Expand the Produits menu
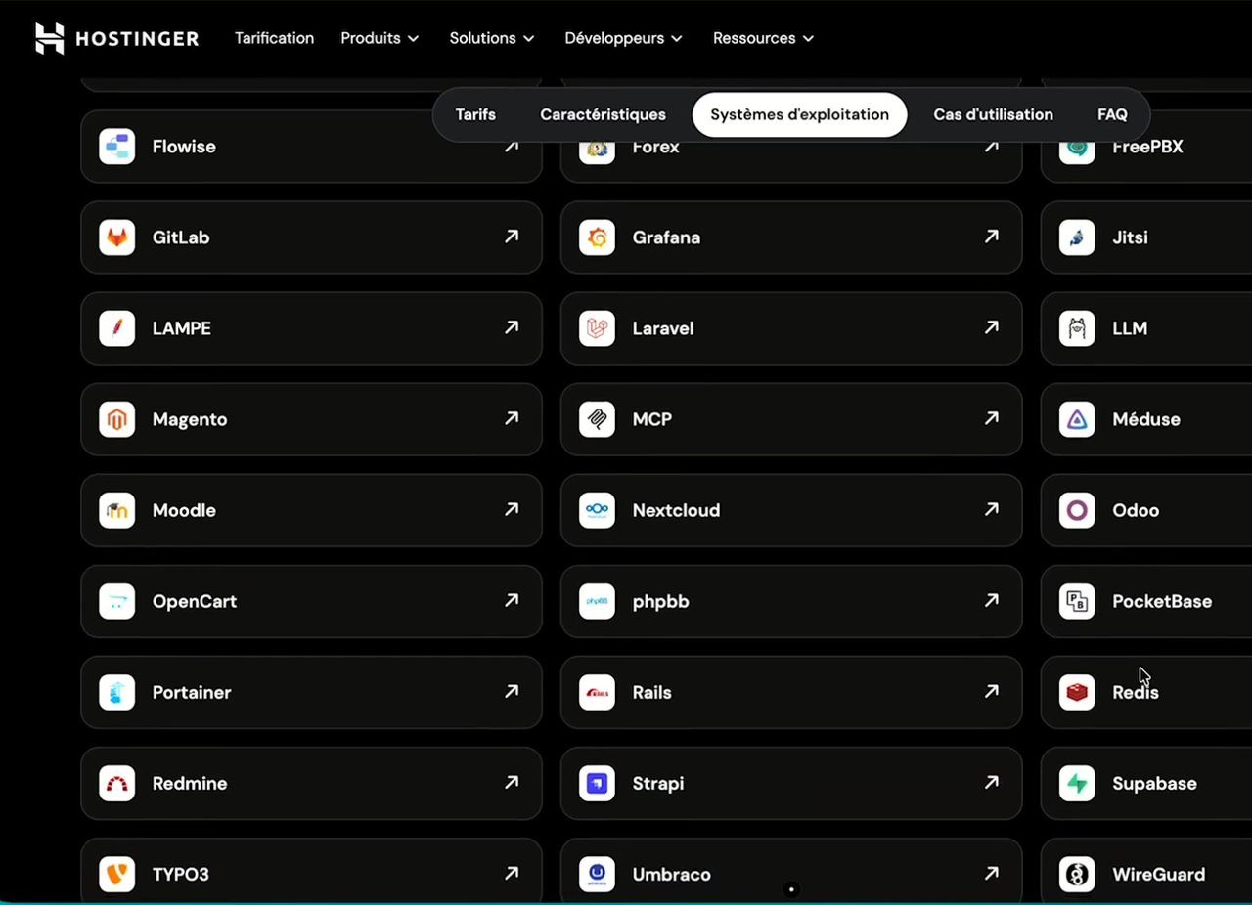Image resolution: width=1252 pixels, height=905 pixels. tap(380, 38)
